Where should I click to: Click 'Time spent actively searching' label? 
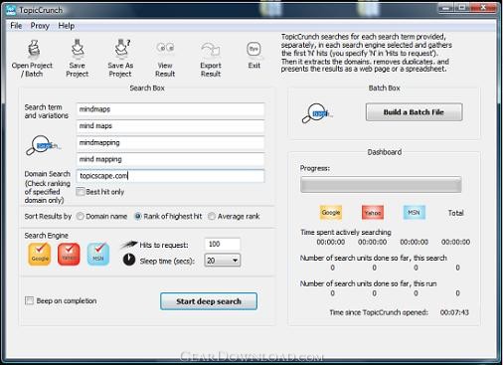click(346, 232)
